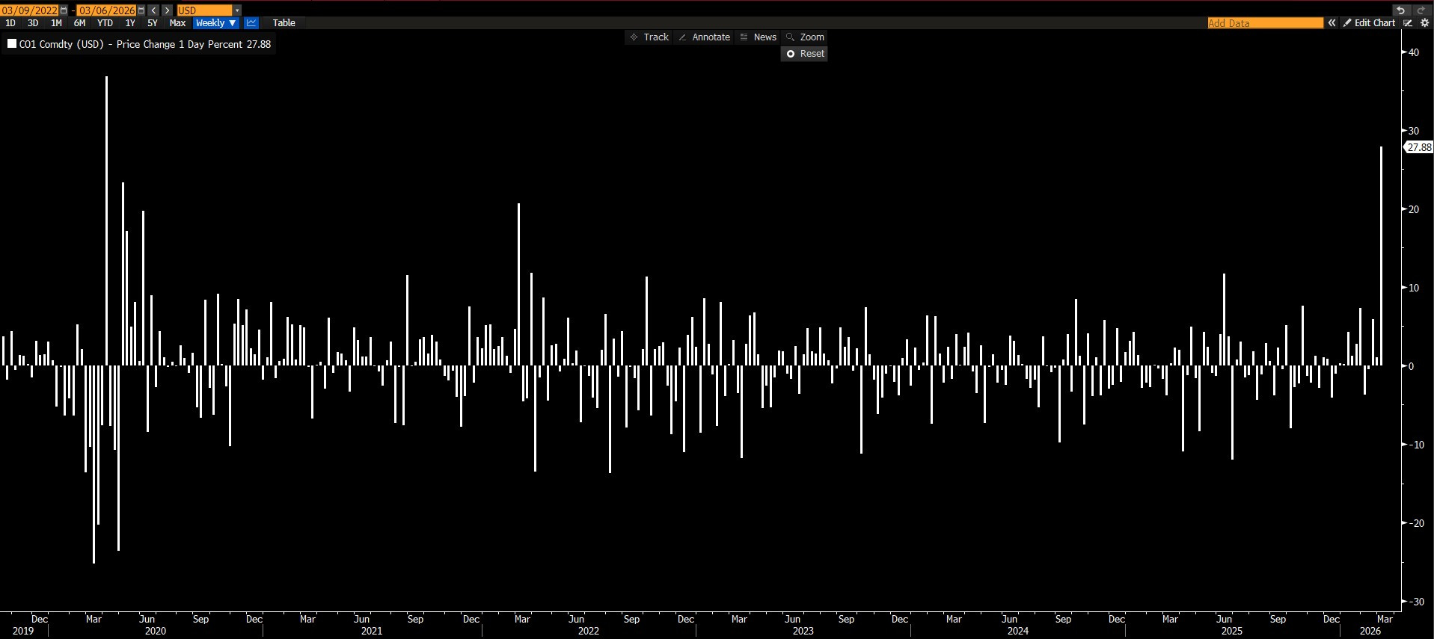
Task: Enable the Track crosshair tool
Action: (649, 37)
